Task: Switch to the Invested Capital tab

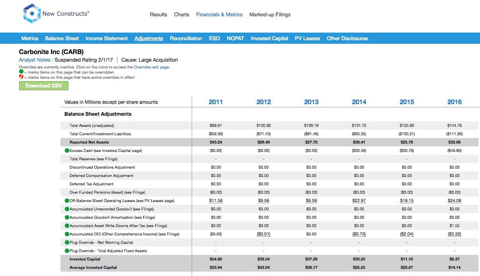Action: [270, 39]
